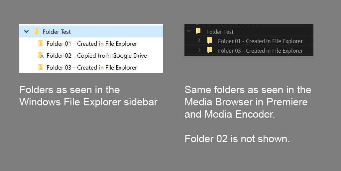Select 'Folder 02 - Copied from Google Drive'
Screen dimensions: 341x171
[x=97, y=56]
